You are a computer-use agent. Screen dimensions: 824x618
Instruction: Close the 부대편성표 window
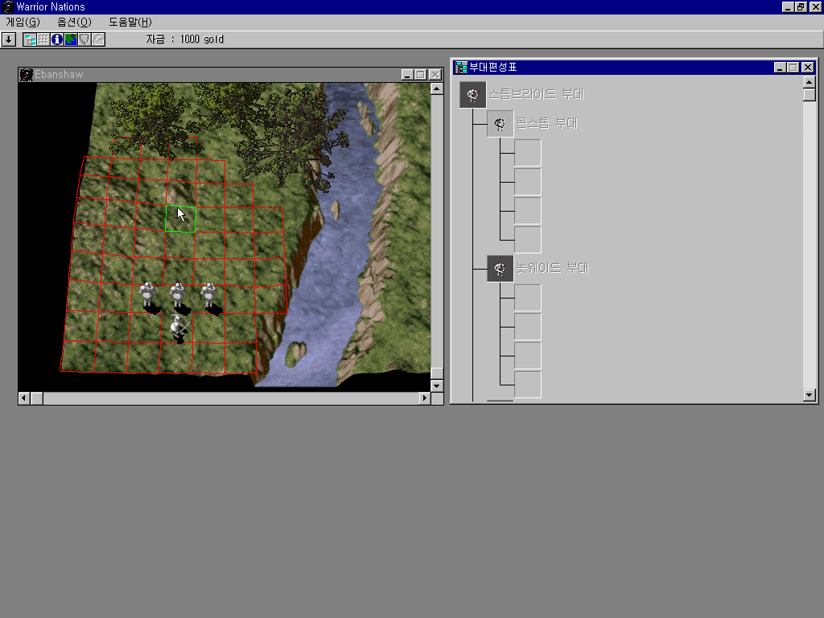tap(808, 68)
